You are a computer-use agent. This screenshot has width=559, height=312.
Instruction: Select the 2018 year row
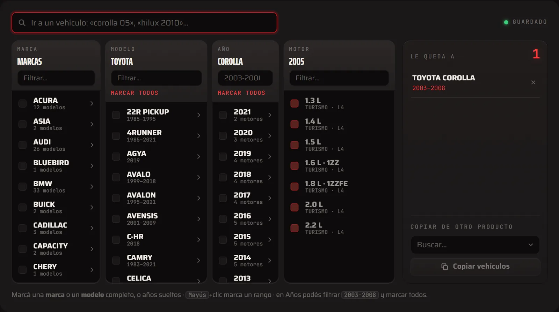click(245, 177)
